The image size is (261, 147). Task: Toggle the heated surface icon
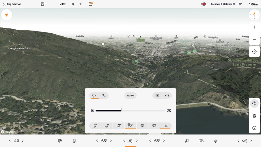point(166,126)
